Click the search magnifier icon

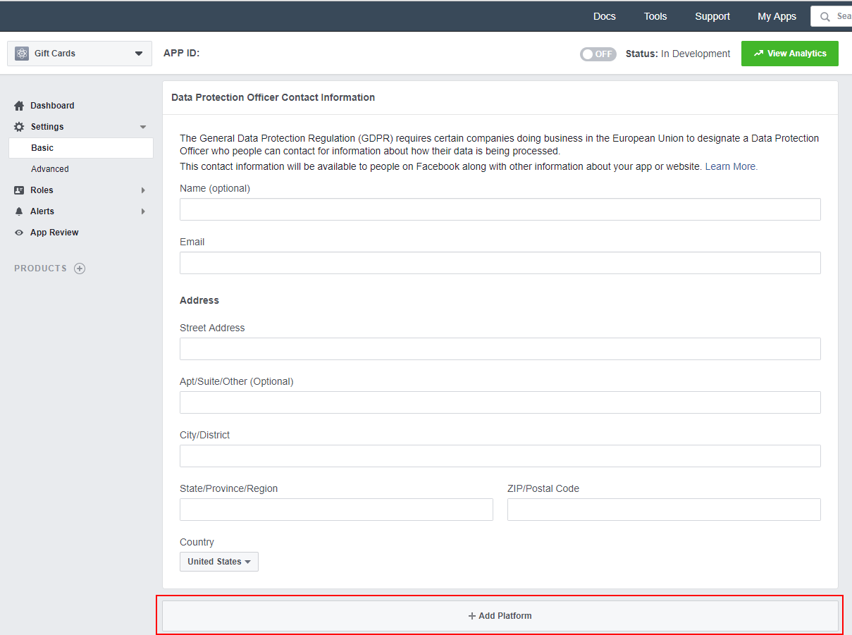point(825,17)
